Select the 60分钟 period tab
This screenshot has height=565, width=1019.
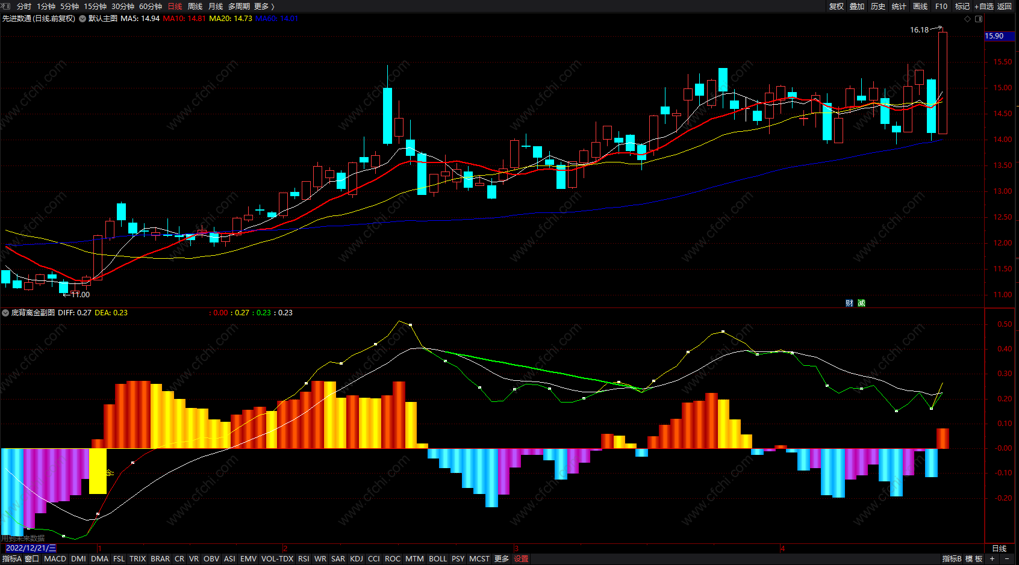[x=151, y=6]
